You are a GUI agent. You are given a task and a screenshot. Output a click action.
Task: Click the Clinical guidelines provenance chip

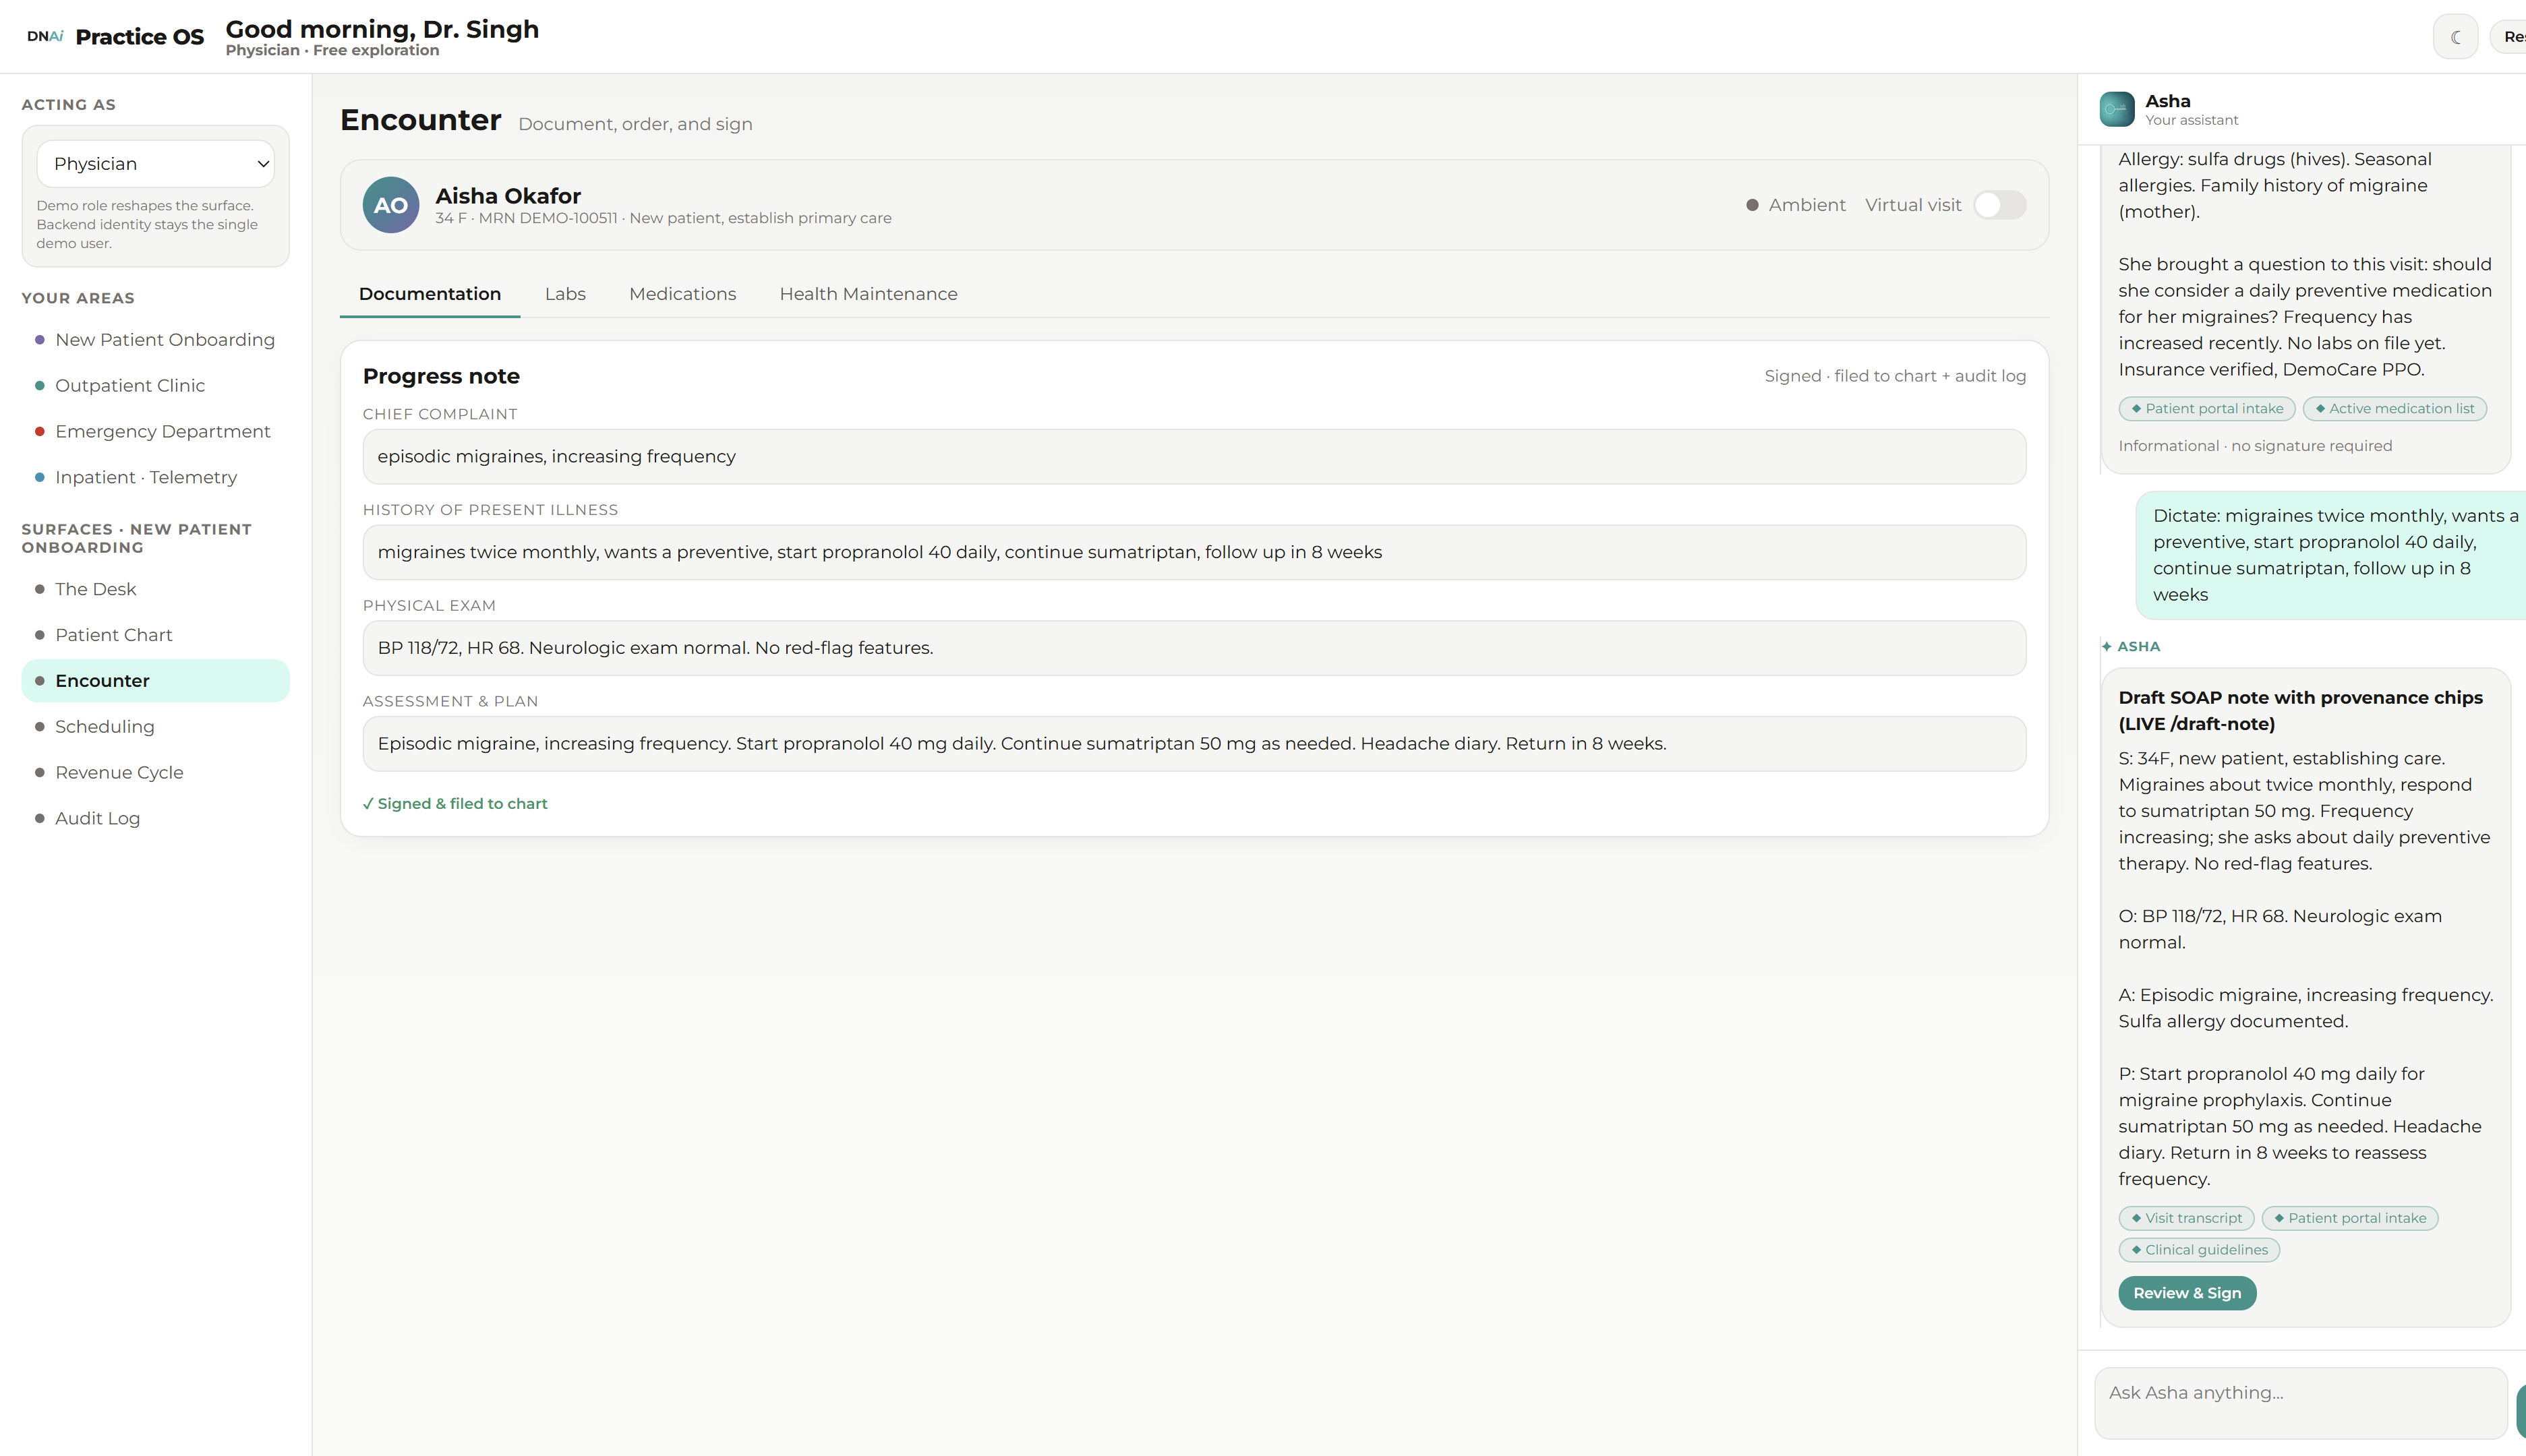click(x=2199, y=1250)
